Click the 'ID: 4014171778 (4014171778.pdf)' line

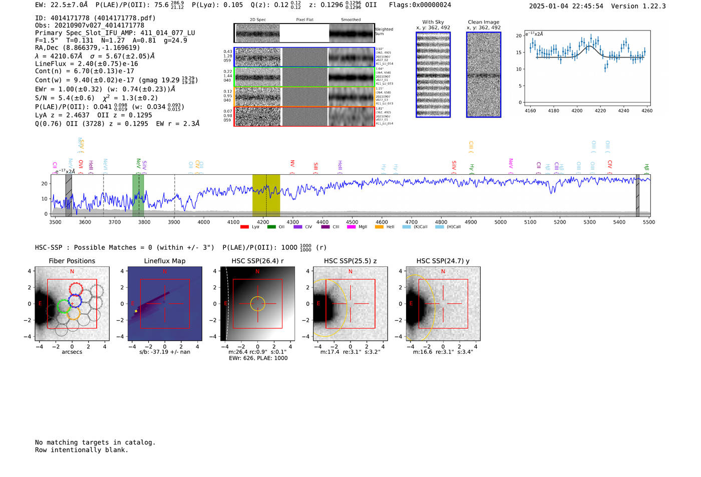95,18
